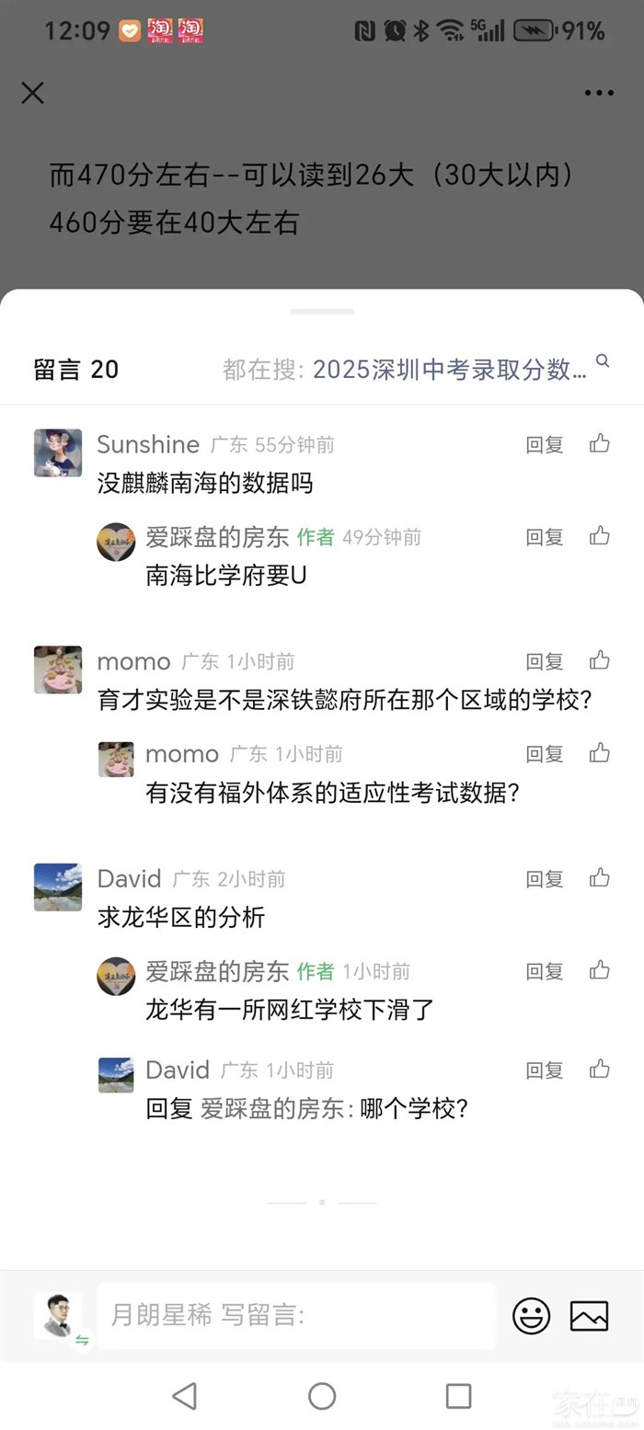Reply to Sunshine's comment via 回复

(544, 445)
